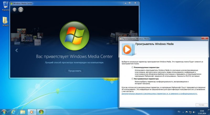The width and height of the screenshot is (210, 115).
Task: Click the photo collage on the left of Media Center
Action: [x=27, y=36]
